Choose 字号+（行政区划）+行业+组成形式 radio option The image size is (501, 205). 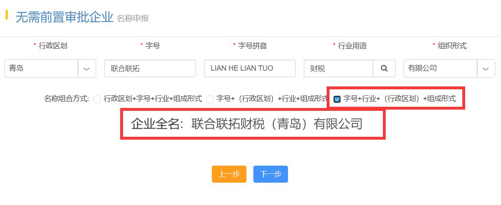(x=210, y=99)
